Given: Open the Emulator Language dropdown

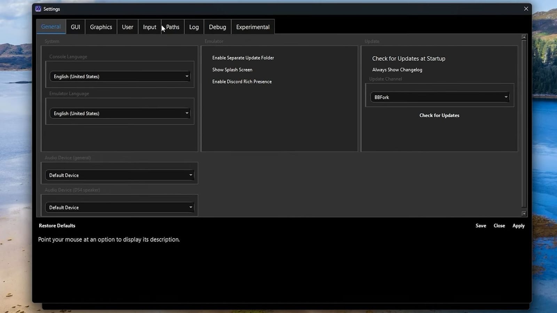Looking at the screenshot, I should point(120,113).
